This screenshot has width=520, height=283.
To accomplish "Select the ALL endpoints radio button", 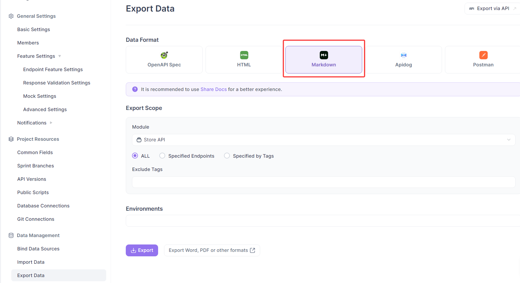I will tap(135, 156).
